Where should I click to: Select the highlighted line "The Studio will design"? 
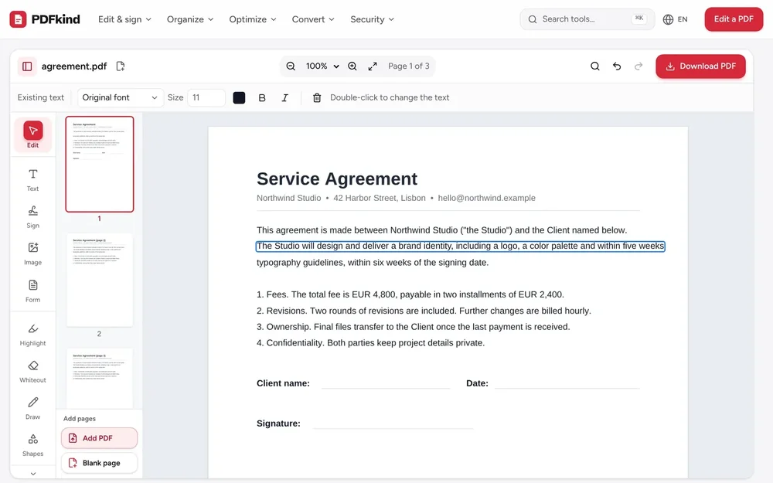[x=461, y=246]
